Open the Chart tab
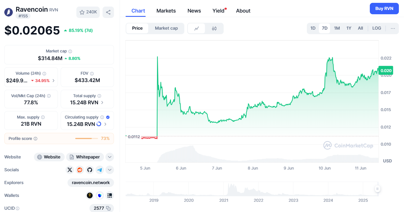 pos(138,11)
